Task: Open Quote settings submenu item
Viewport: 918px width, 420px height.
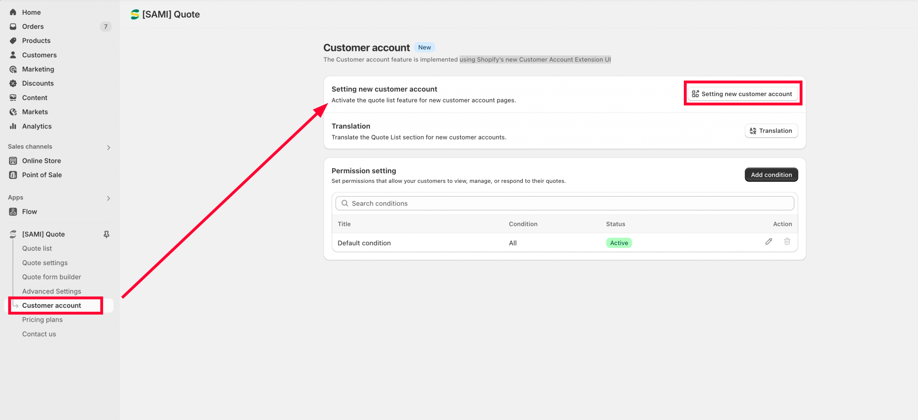Action: click(x=45, y=263)
